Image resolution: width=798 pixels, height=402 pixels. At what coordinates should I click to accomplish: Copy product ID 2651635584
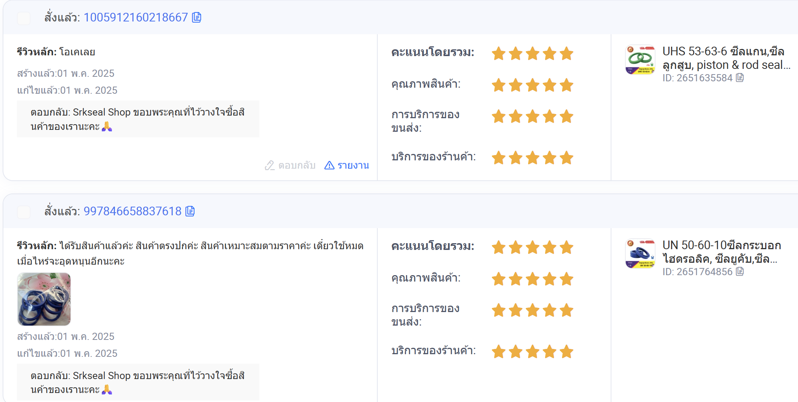coord(740,78)
